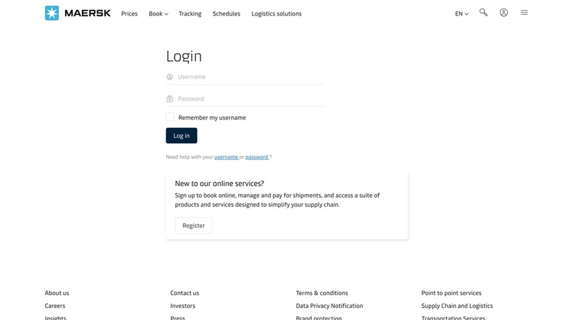Open the Terms & conditions page

[322, 293]
